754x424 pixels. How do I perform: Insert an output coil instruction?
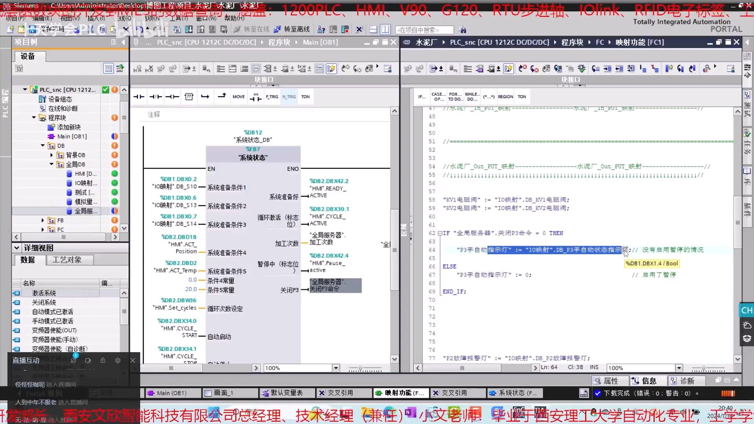point(172,97)
